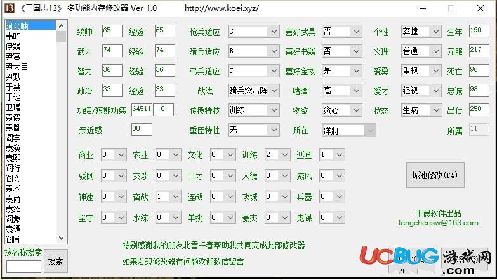Expand the 传授特技 combo box
Screen dimensions: 497x280
[253, 110]
